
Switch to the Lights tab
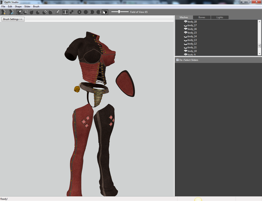(x=220, y=17)
